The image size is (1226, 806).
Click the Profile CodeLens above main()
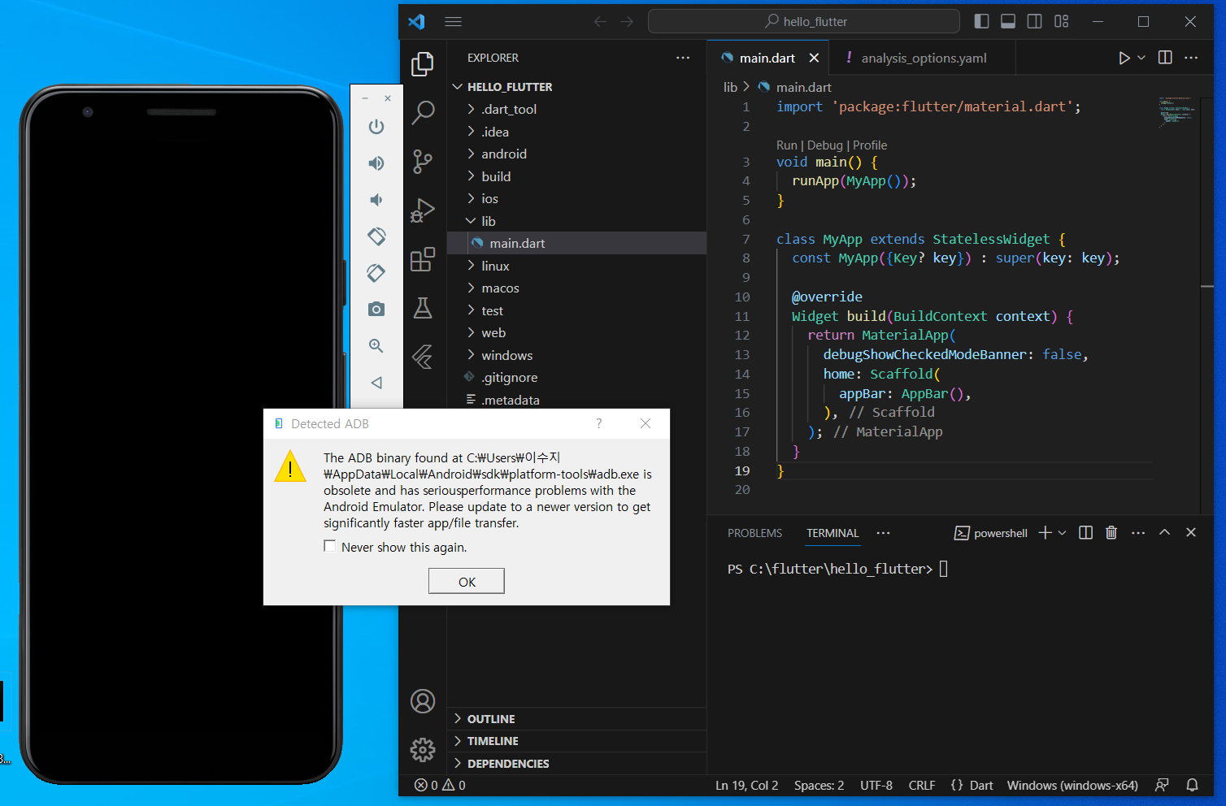[x=870, y=145]
